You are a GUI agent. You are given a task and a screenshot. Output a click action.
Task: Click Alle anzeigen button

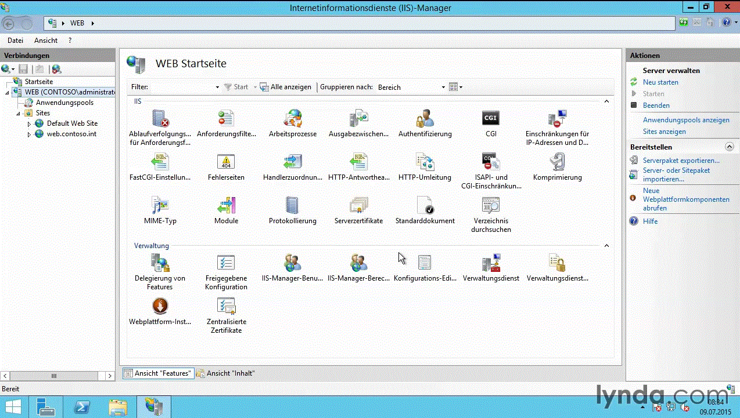285,88
